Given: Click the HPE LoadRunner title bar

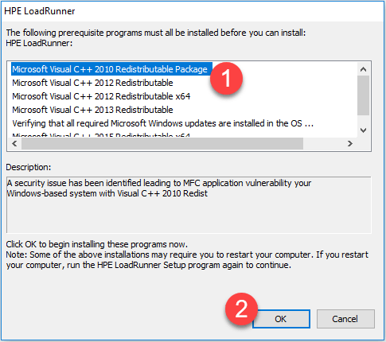Looking at the screenshot, I should (193, 11).
